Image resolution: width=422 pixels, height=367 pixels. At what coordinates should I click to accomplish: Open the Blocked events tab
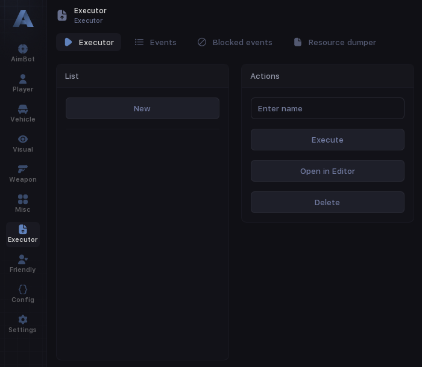(x=235, y=42)
